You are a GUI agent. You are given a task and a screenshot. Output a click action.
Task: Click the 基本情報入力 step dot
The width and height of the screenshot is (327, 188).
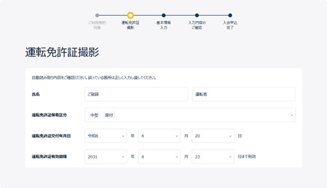pos(164,15)
